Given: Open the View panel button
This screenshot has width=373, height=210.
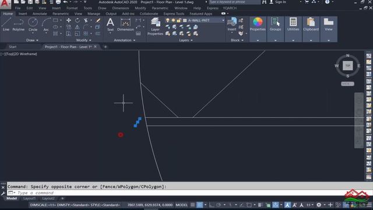Looking at the screenshot, I should (x=329, y=24).
